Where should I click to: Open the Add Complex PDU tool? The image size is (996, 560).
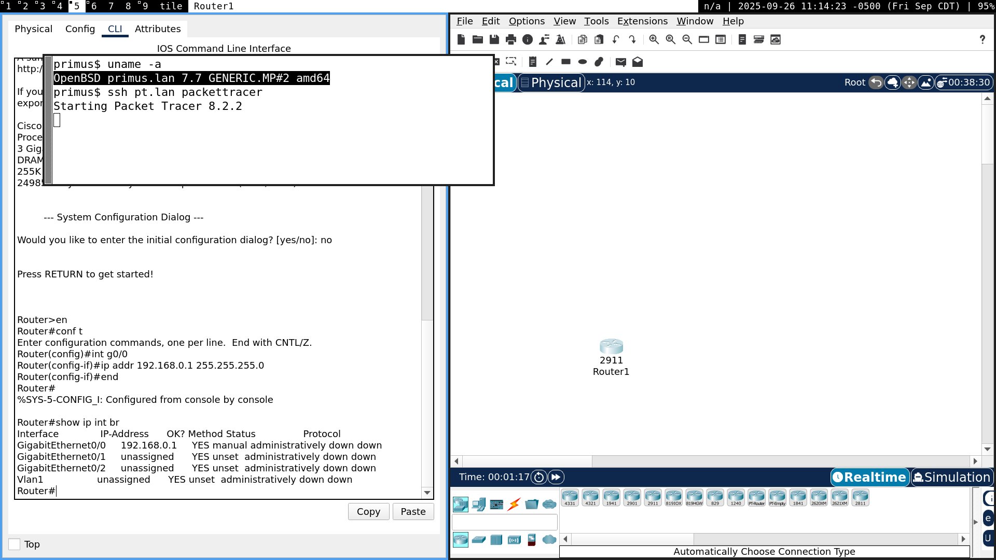coord(638,62)
